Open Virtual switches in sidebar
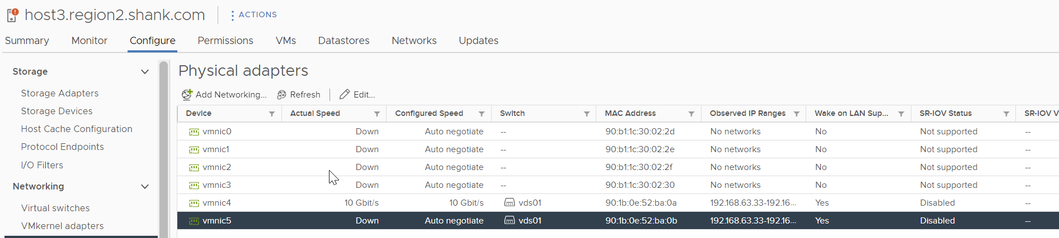This screenshot has height=238, width=1059. (x=55, y=208)
